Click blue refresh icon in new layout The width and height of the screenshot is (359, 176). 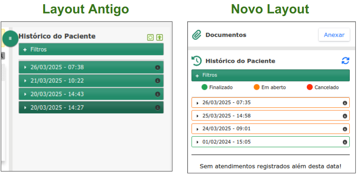[345, 61]
